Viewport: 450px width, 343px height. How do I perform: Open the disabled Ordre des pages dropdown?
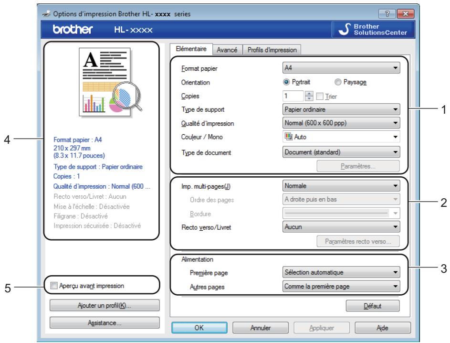click(x=341, y=199)
